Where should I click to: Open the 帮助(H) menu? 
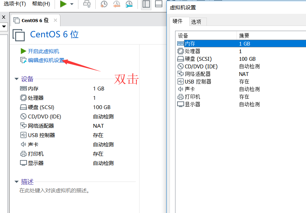[x=41, y=4]
